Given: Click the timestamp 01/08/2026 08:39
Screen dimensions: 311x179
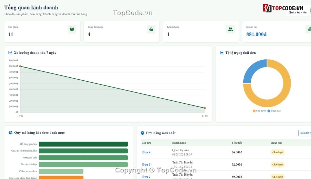Looking at the screenshot, I should pos(182,154).
